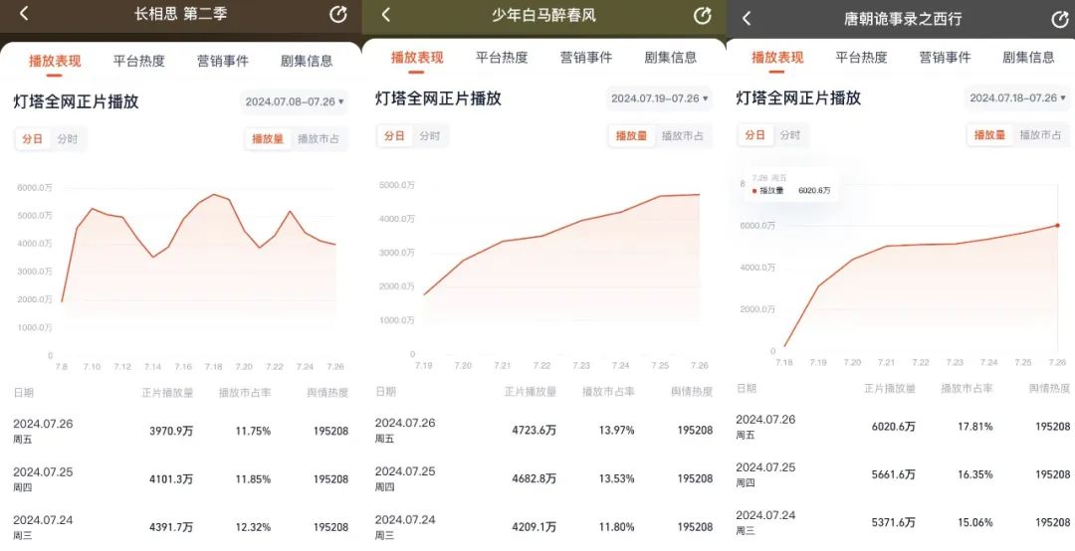This screenshot has height=551, width=1075.
Task: Expand date range 2024.07.19-07.26 selector
Action: pyautogui.click(x=660, y=98)
